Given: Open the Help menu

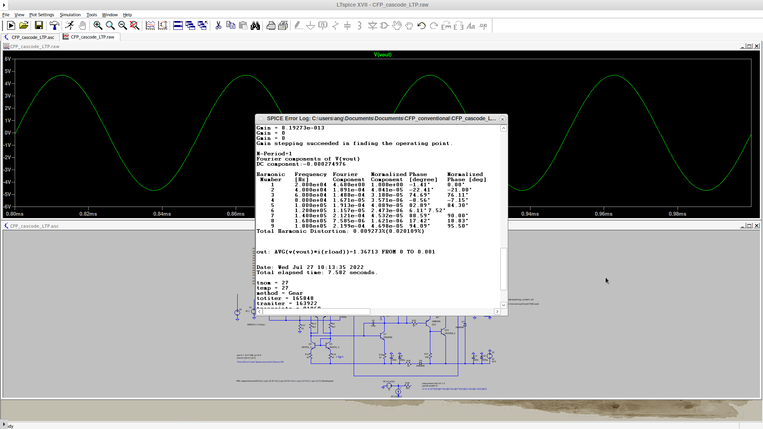Looking at the screenshot, I should point(128,15).
